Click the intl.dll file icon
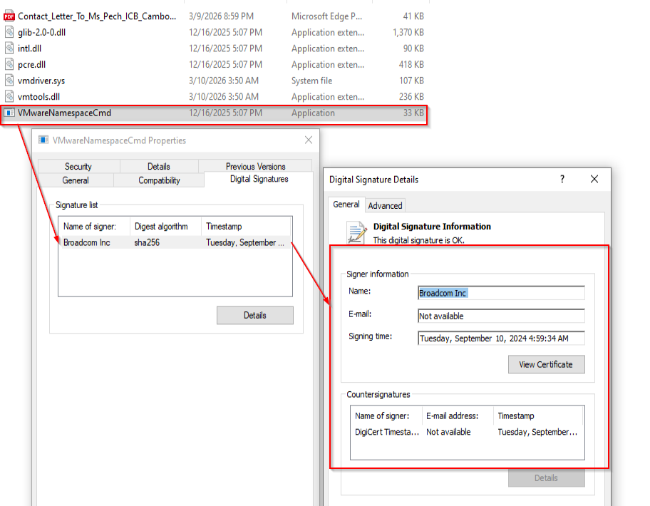The width and height of the screenshot is (650, 506). tap(9, 48)
